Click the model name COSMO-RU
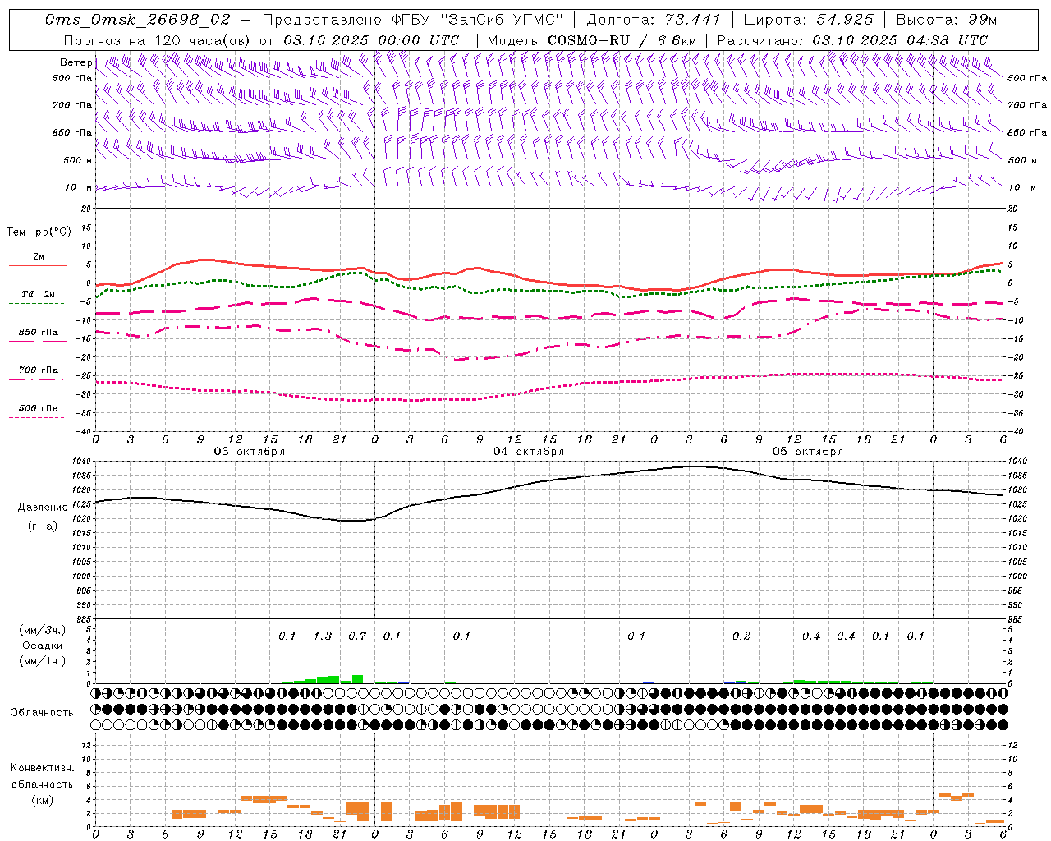 click(589, 40)
